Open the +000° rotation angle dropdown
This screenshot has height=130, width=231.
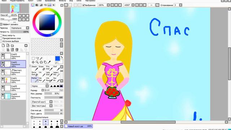click(133, 5)
